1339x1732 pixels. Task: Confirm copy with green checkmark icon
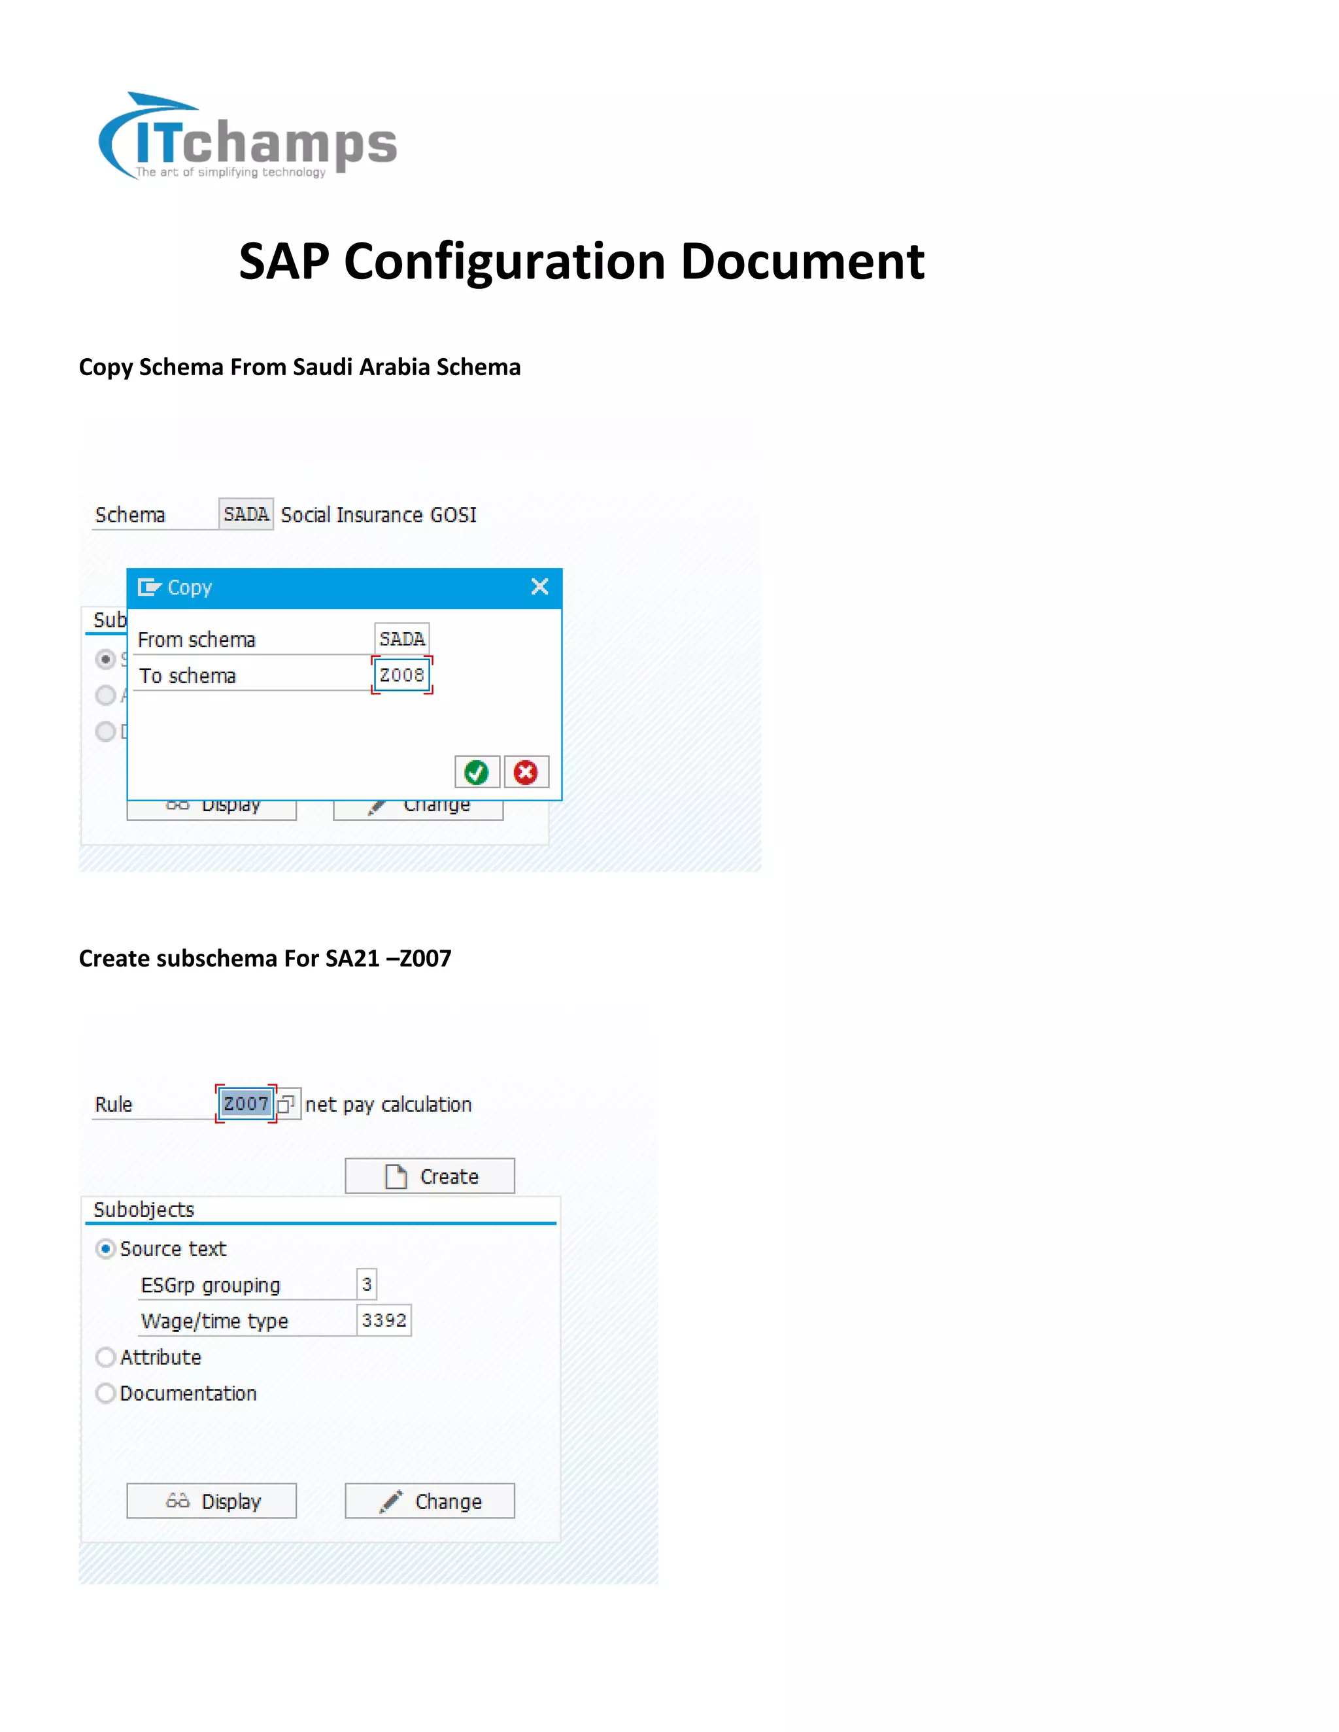[x=477, y=772]
